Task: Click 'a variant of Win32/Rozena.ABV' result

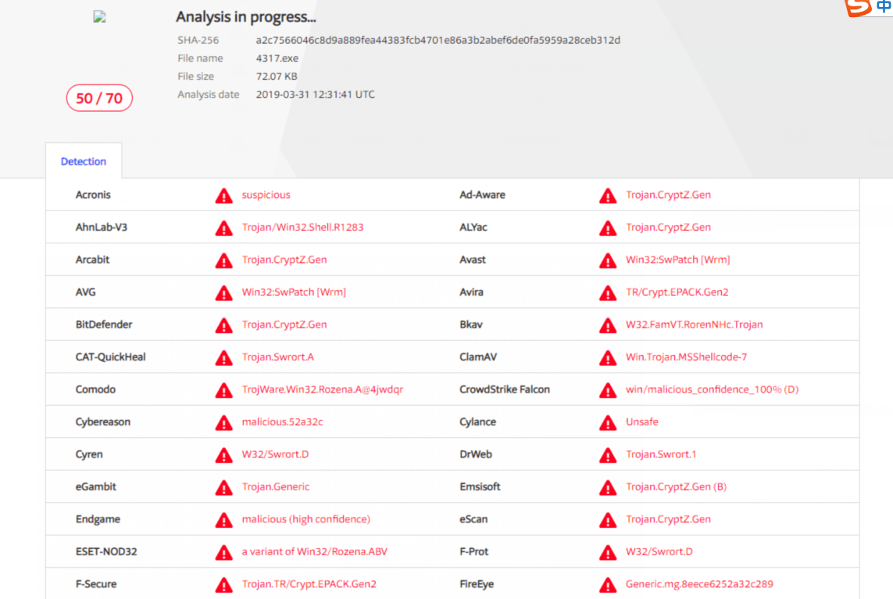Action: coord(314,552)
